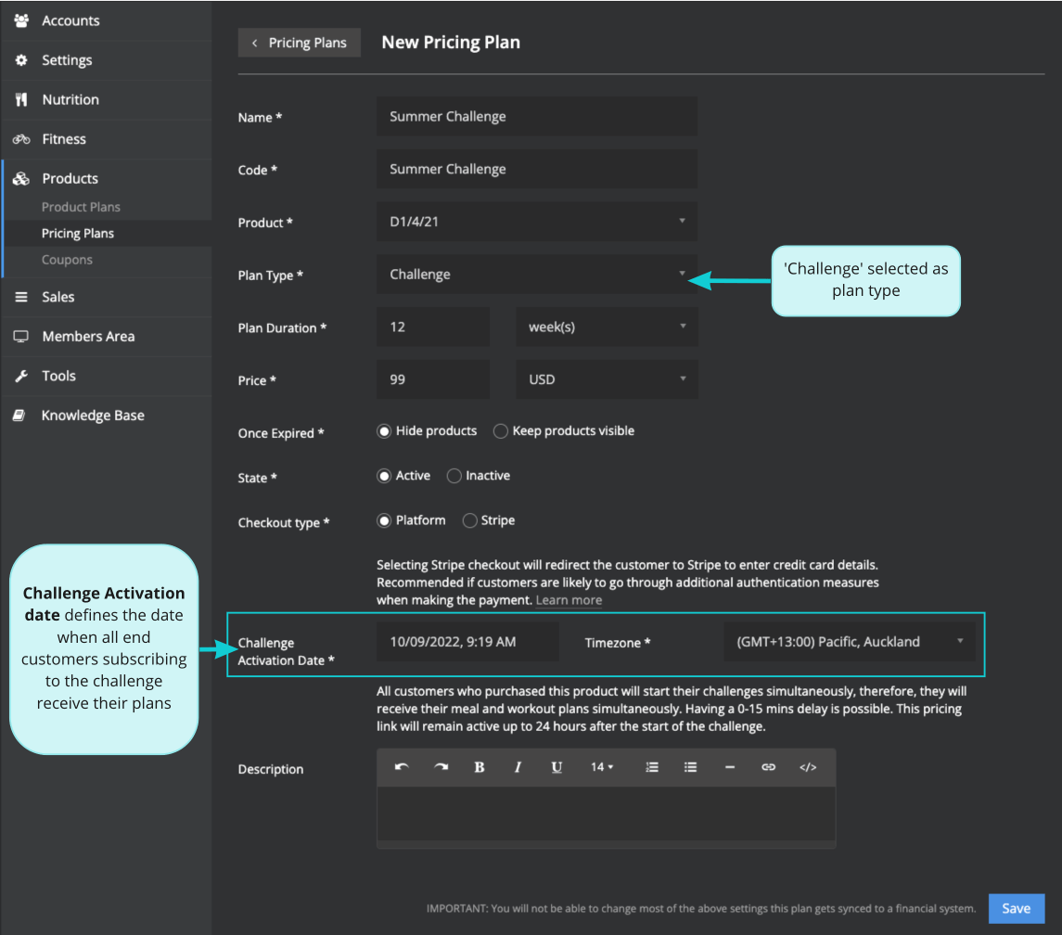
Task: Click the Challenge Activation Date field
Action: click(467, 642)
